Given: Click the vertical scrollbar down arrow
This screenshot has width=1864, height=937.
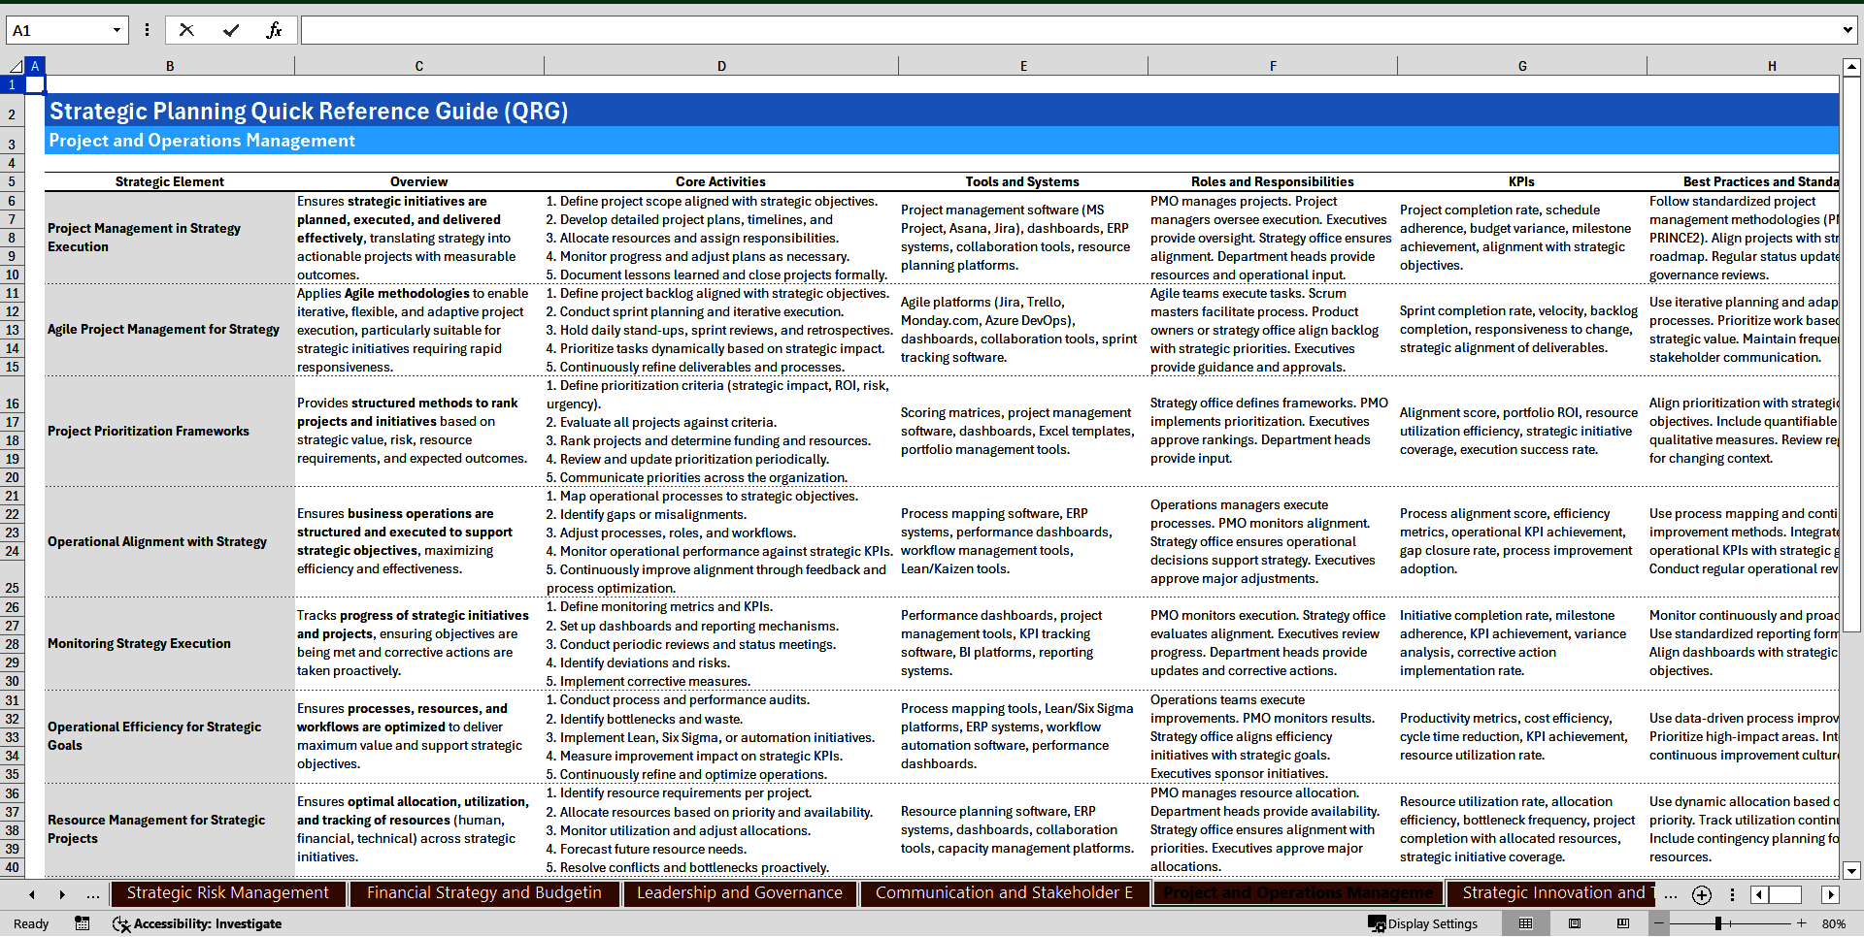Looking at the screenshot, I should [1852, 871].
